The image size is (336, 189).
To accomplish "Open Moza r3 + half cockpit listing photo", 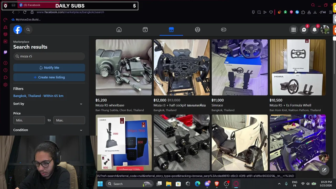I will click(182, 67).
